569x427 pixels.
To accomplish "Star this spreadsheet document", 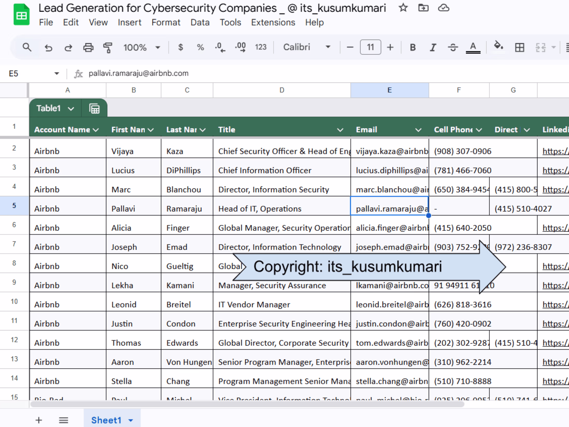I will point(403,8).
